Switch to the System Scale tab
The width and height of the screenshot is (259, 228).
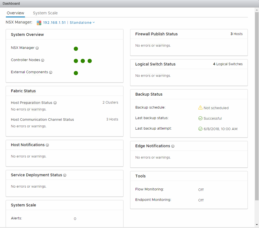(45, 13)
